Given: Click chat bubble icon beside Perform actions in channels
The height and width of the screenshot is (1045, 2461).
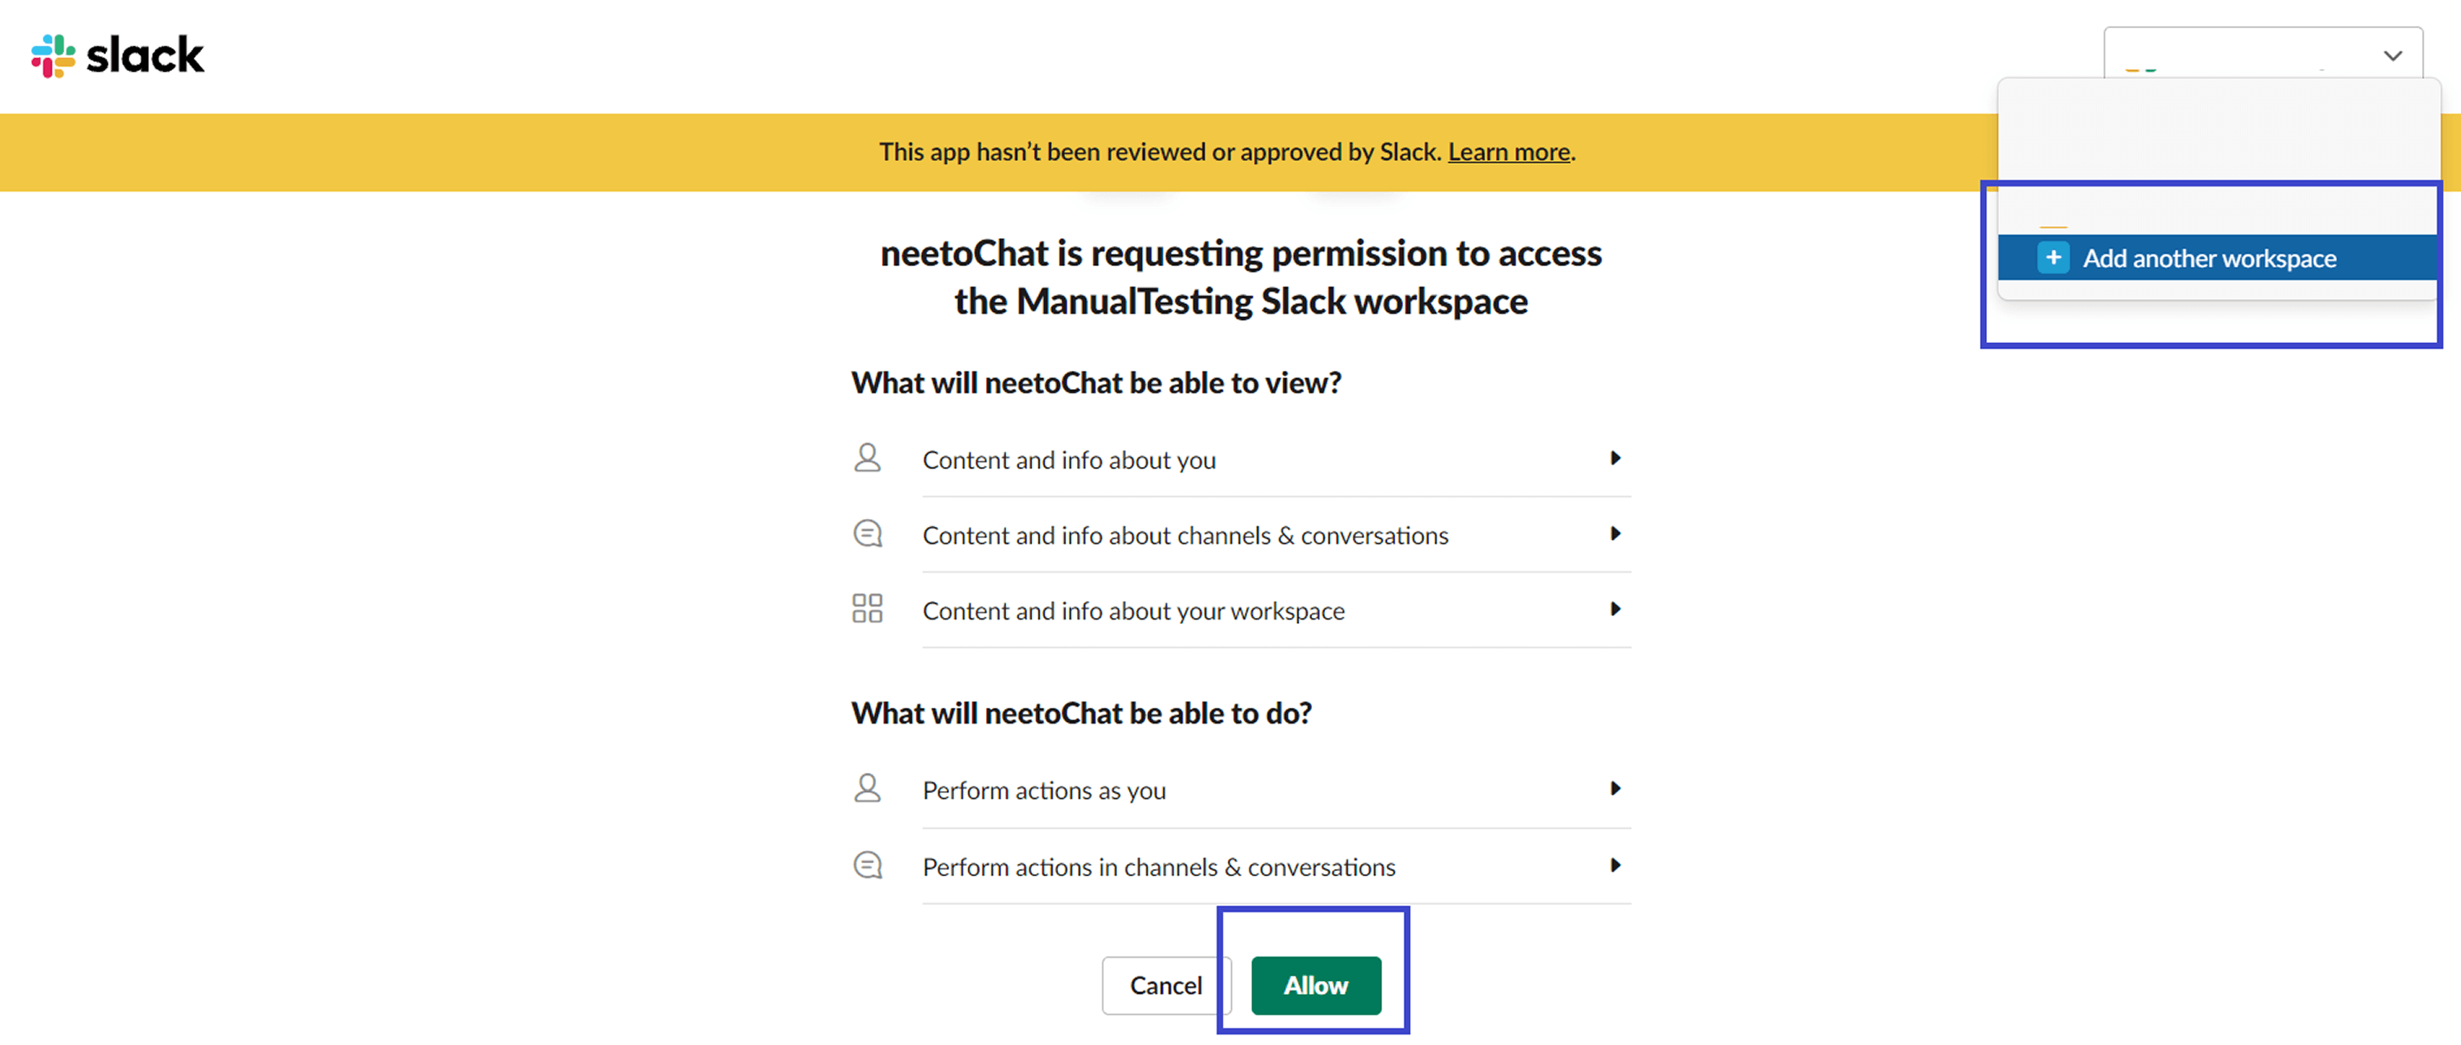Looking at the screenshot, I should [867, 866].
